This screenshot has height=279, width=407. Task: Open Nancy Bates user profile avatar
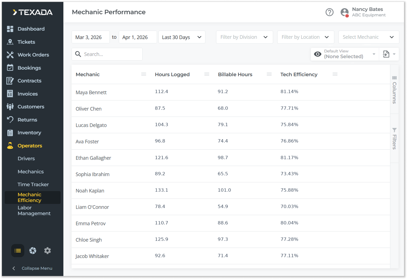coord(345,12)
